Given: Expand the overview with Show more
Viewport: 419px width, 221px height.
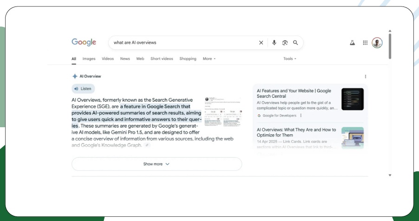Looking at the screenshot, I should pyautogui.click(x=157, y=164).
